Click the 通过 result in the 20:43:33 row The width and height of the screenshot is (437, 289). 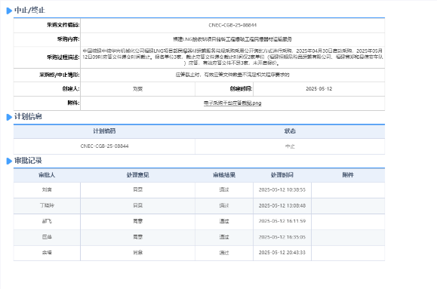point(224,253)
